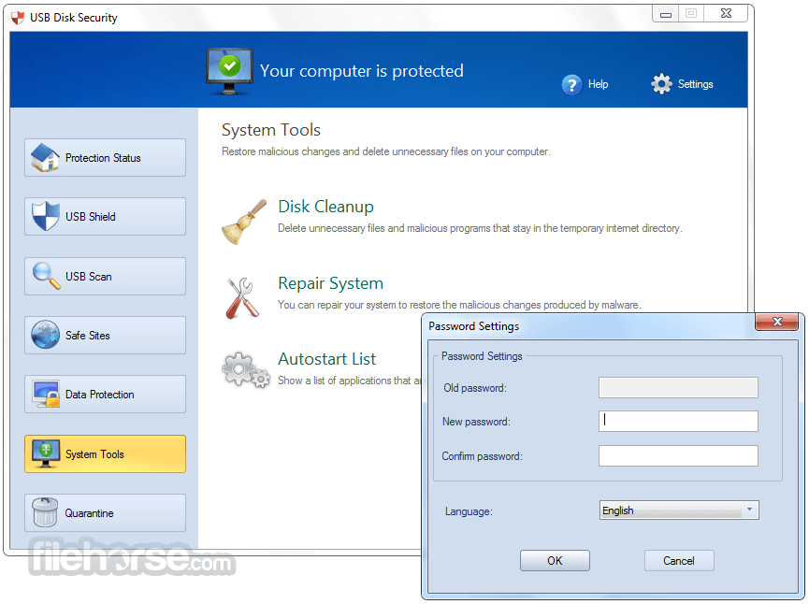Click the 'Old password:' label
Screen dimensions: 809x604
click(x=475, y=388)
